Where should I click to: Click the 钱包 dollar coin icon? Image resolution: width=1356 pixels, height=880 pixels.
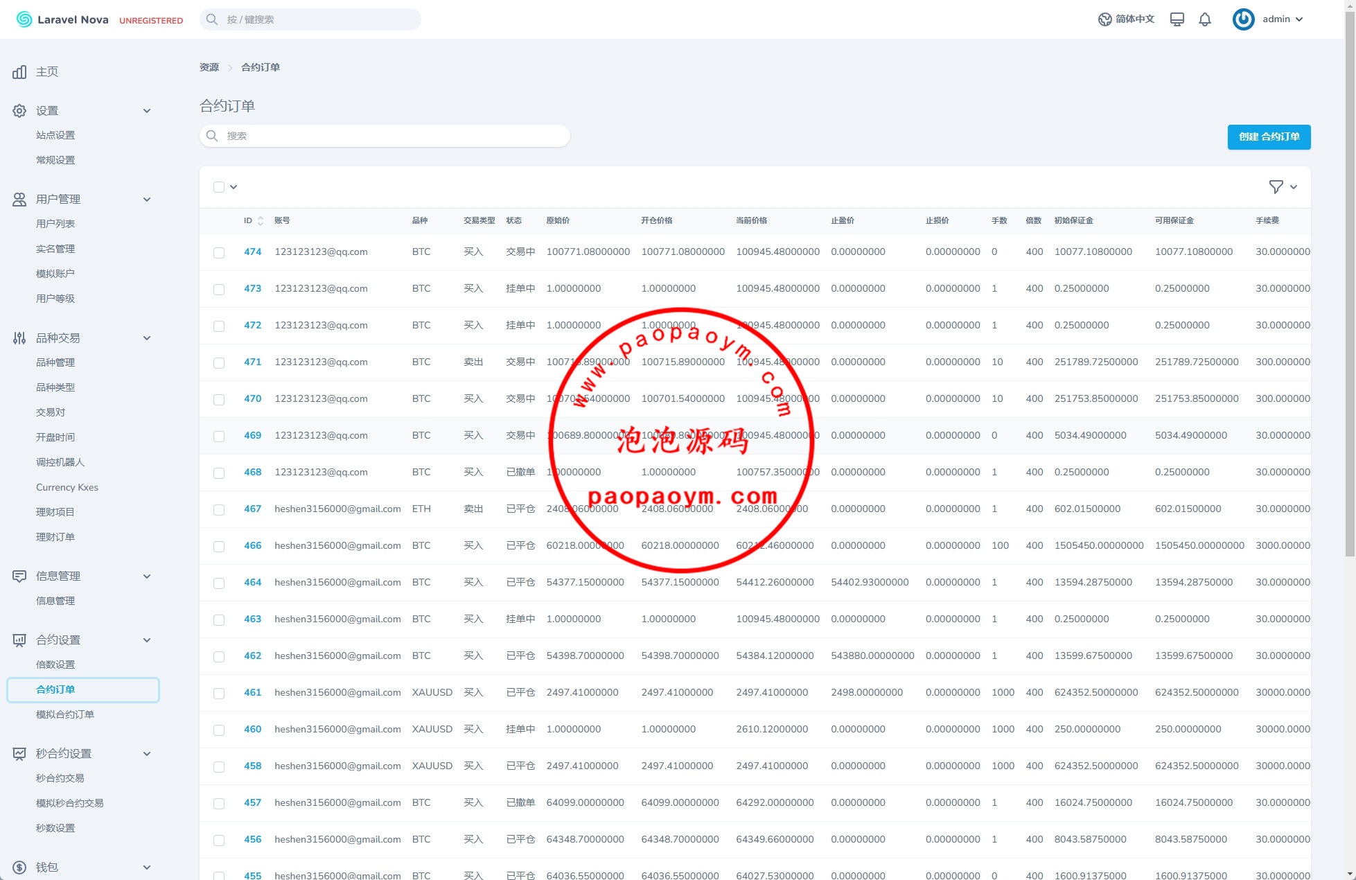(19, 868)
